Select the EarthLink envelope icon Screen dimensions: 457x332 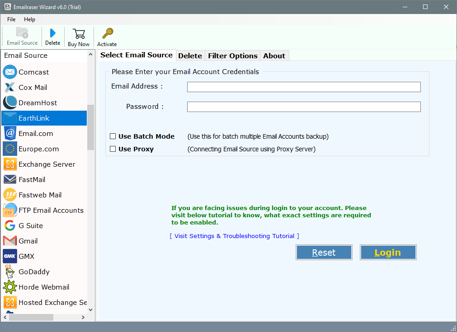tap(10, 118)
